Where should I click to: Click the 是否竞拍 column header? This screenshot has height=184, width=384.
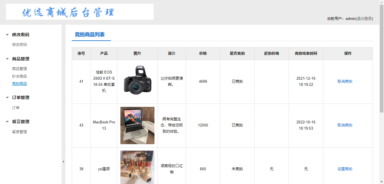(237, 53)
